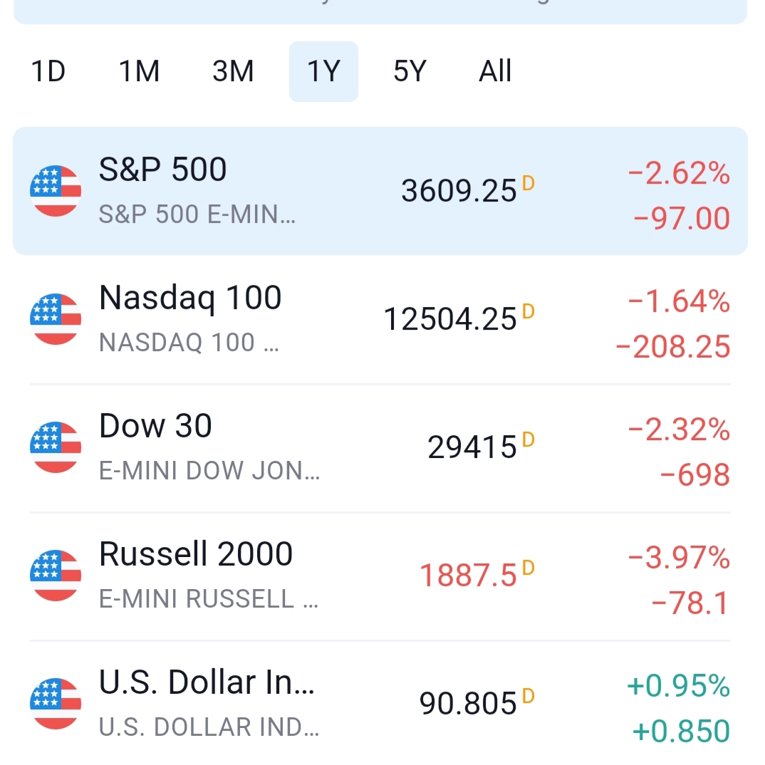Viewport: 765px width, 765px height.
Task: Tap the active 1Y range tab
Action: pos(323,72)
